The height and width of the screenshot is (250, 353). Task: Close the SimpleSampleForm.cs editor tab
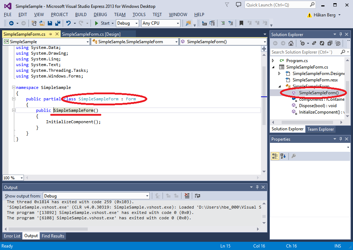[x=57, y=34]
